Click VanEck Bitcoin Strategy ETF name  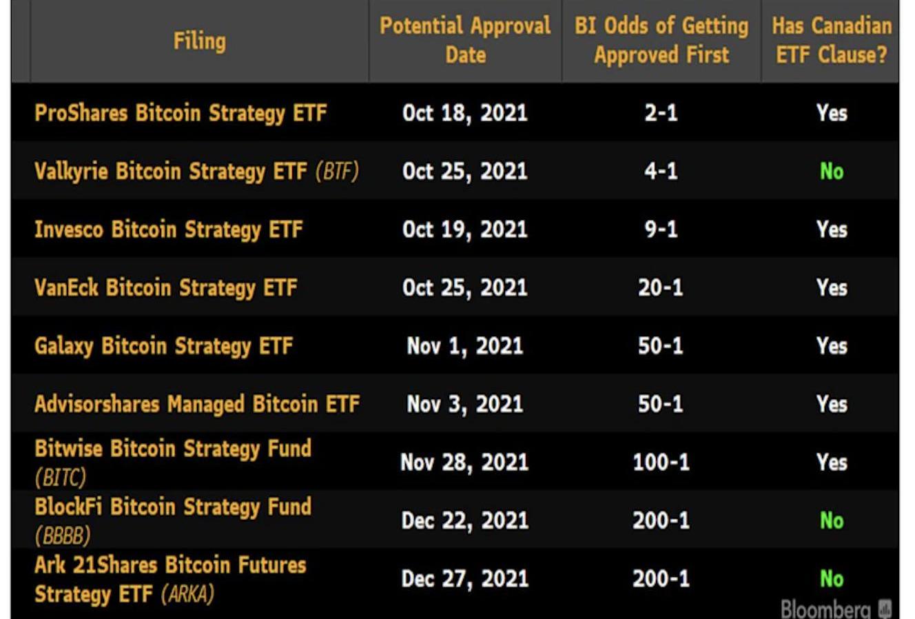tap(166, 287)
